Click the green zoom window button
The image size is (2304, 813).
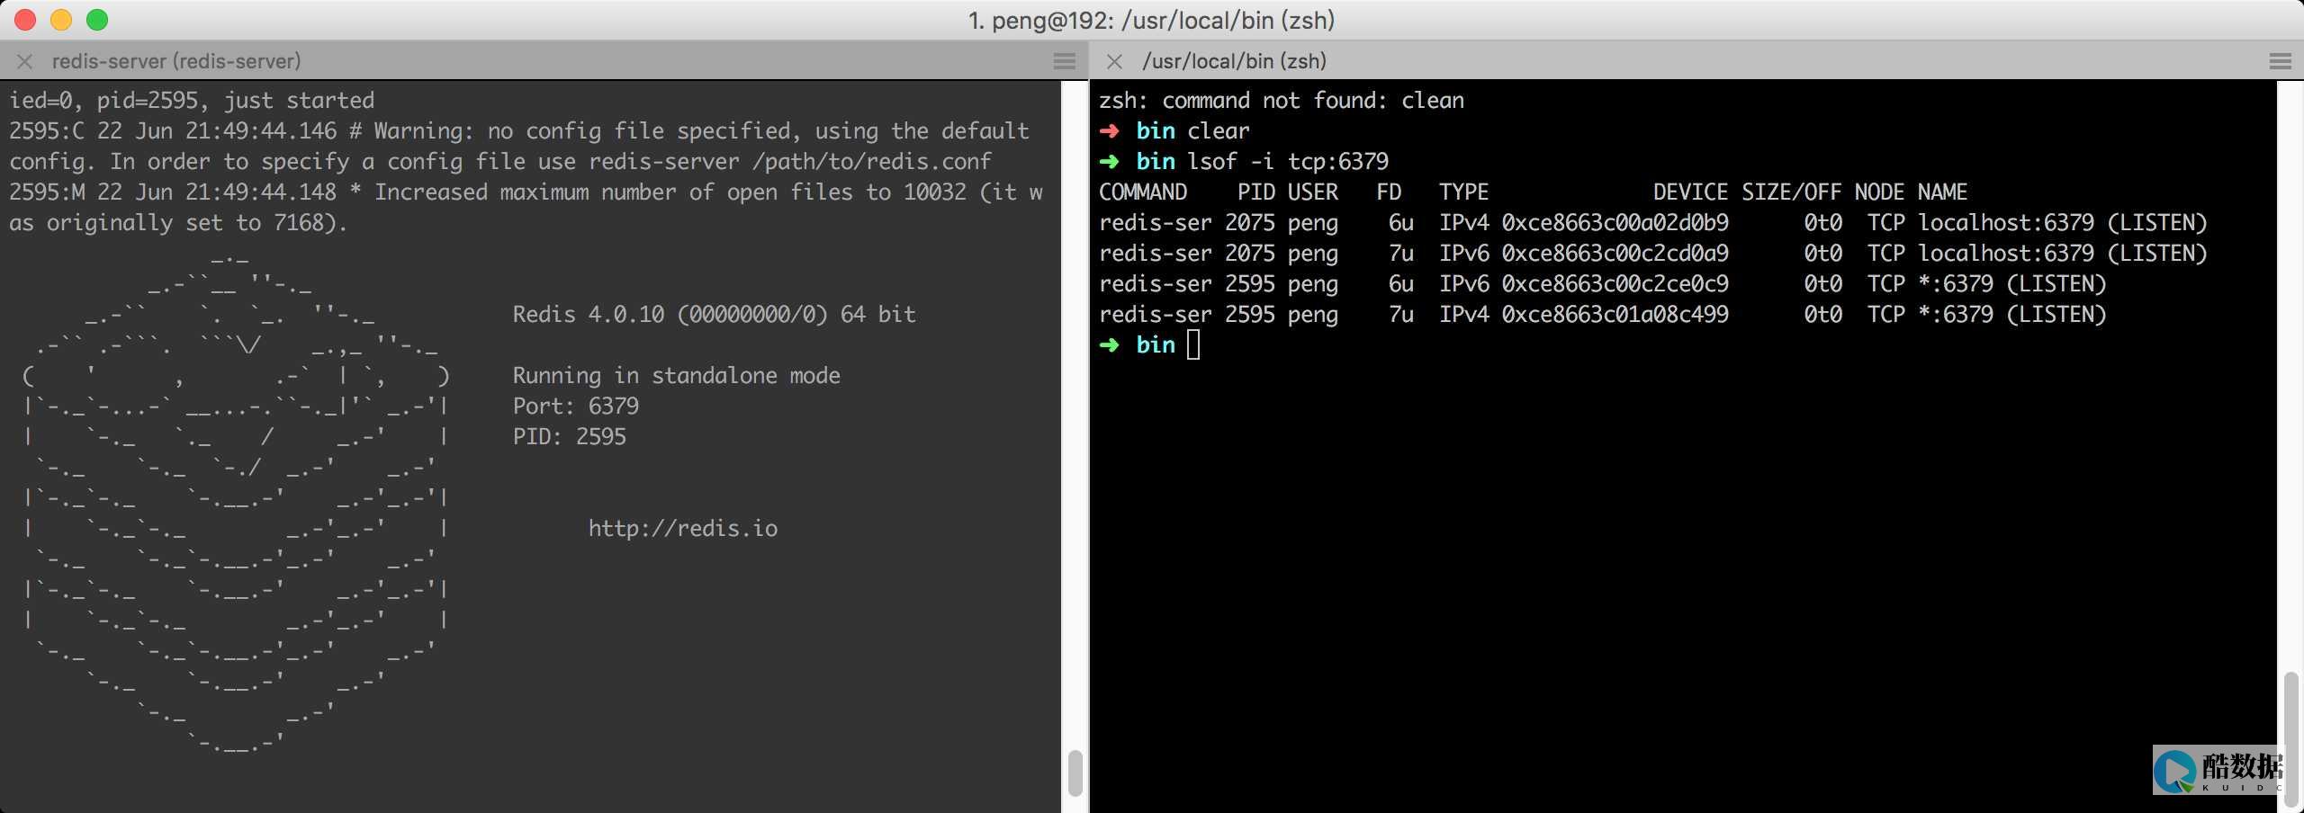coord(97,20)
